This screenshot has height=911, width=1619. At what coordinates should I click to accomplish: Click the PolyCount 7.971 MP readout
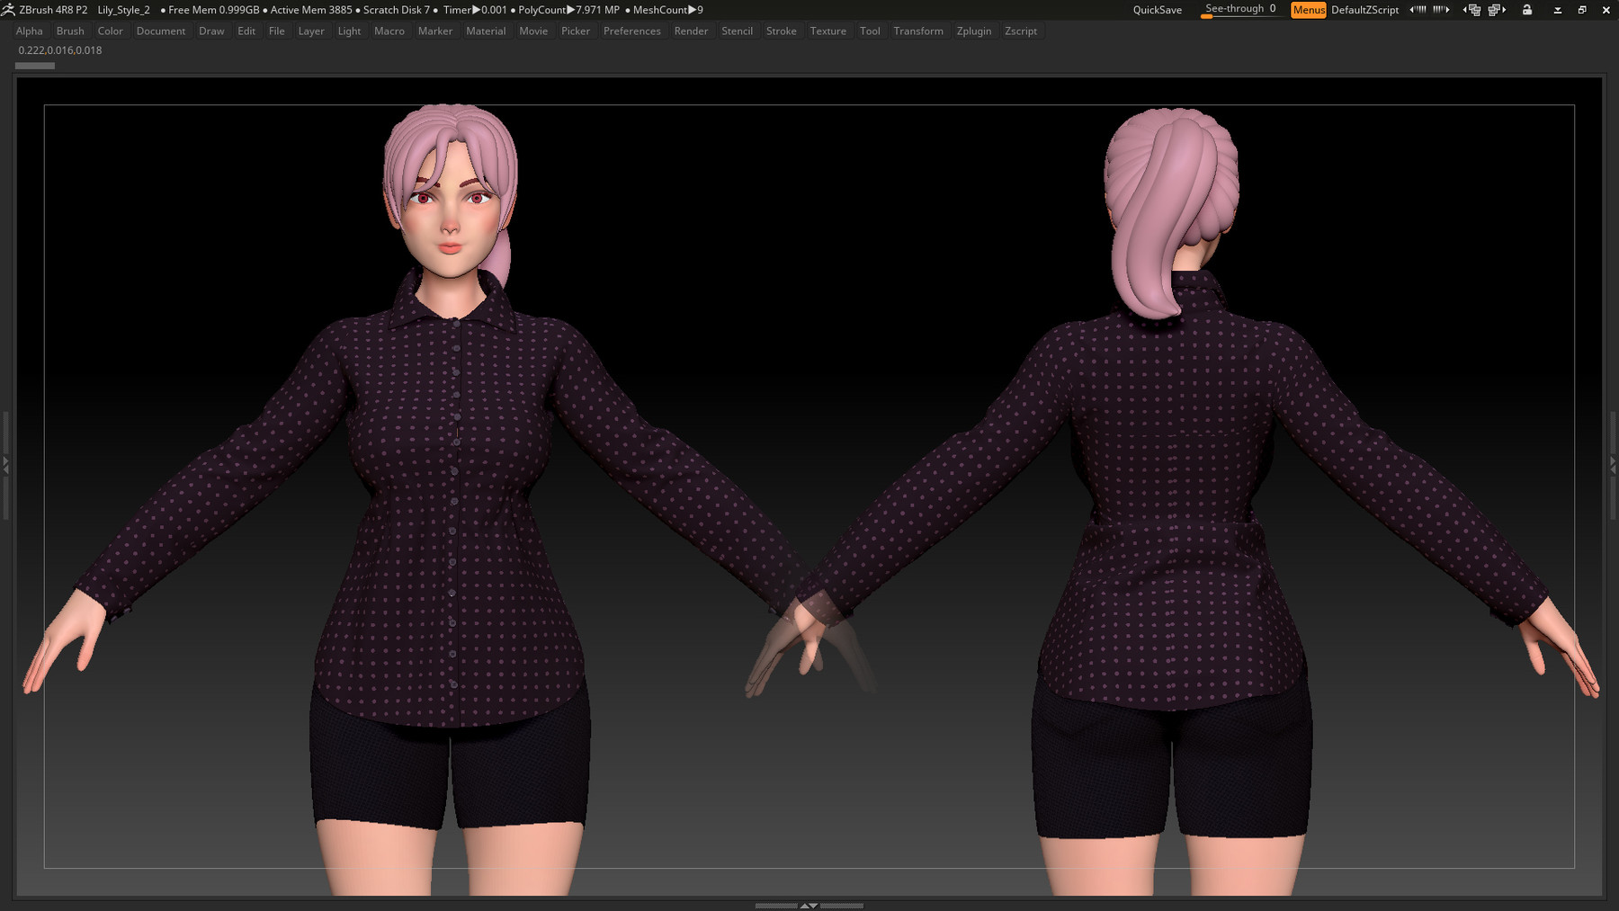click(568, 10)
